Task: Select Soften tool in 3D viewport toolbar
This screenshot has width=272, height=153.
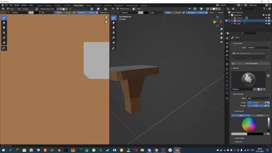Action: click(x=113, y=23)
